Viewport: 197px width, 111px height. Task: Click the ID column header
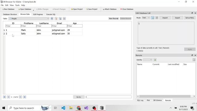click(x=13, y=23)
